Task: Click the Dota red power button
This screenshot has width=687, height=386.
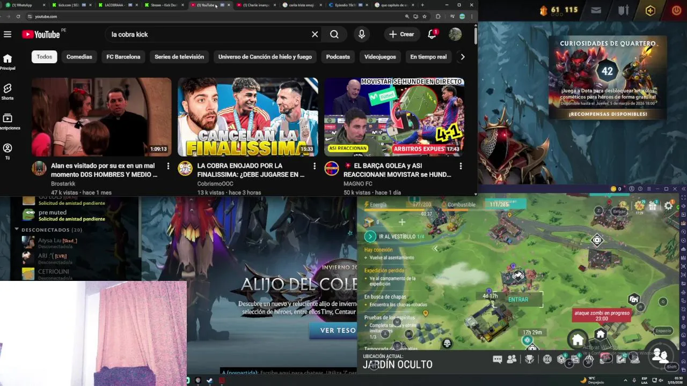Action: (x=676, y=10)
